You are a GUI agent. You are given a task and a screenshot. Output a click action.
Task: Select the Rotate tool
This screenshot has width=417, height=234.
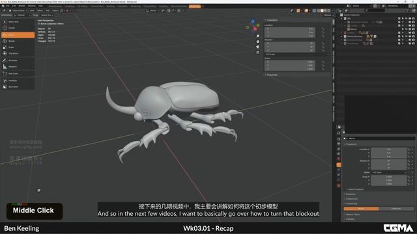tap(18, 41)
